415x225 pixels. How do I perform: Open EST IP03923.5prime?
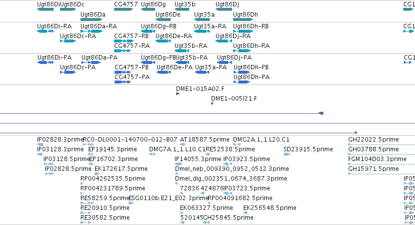point(247,159)
